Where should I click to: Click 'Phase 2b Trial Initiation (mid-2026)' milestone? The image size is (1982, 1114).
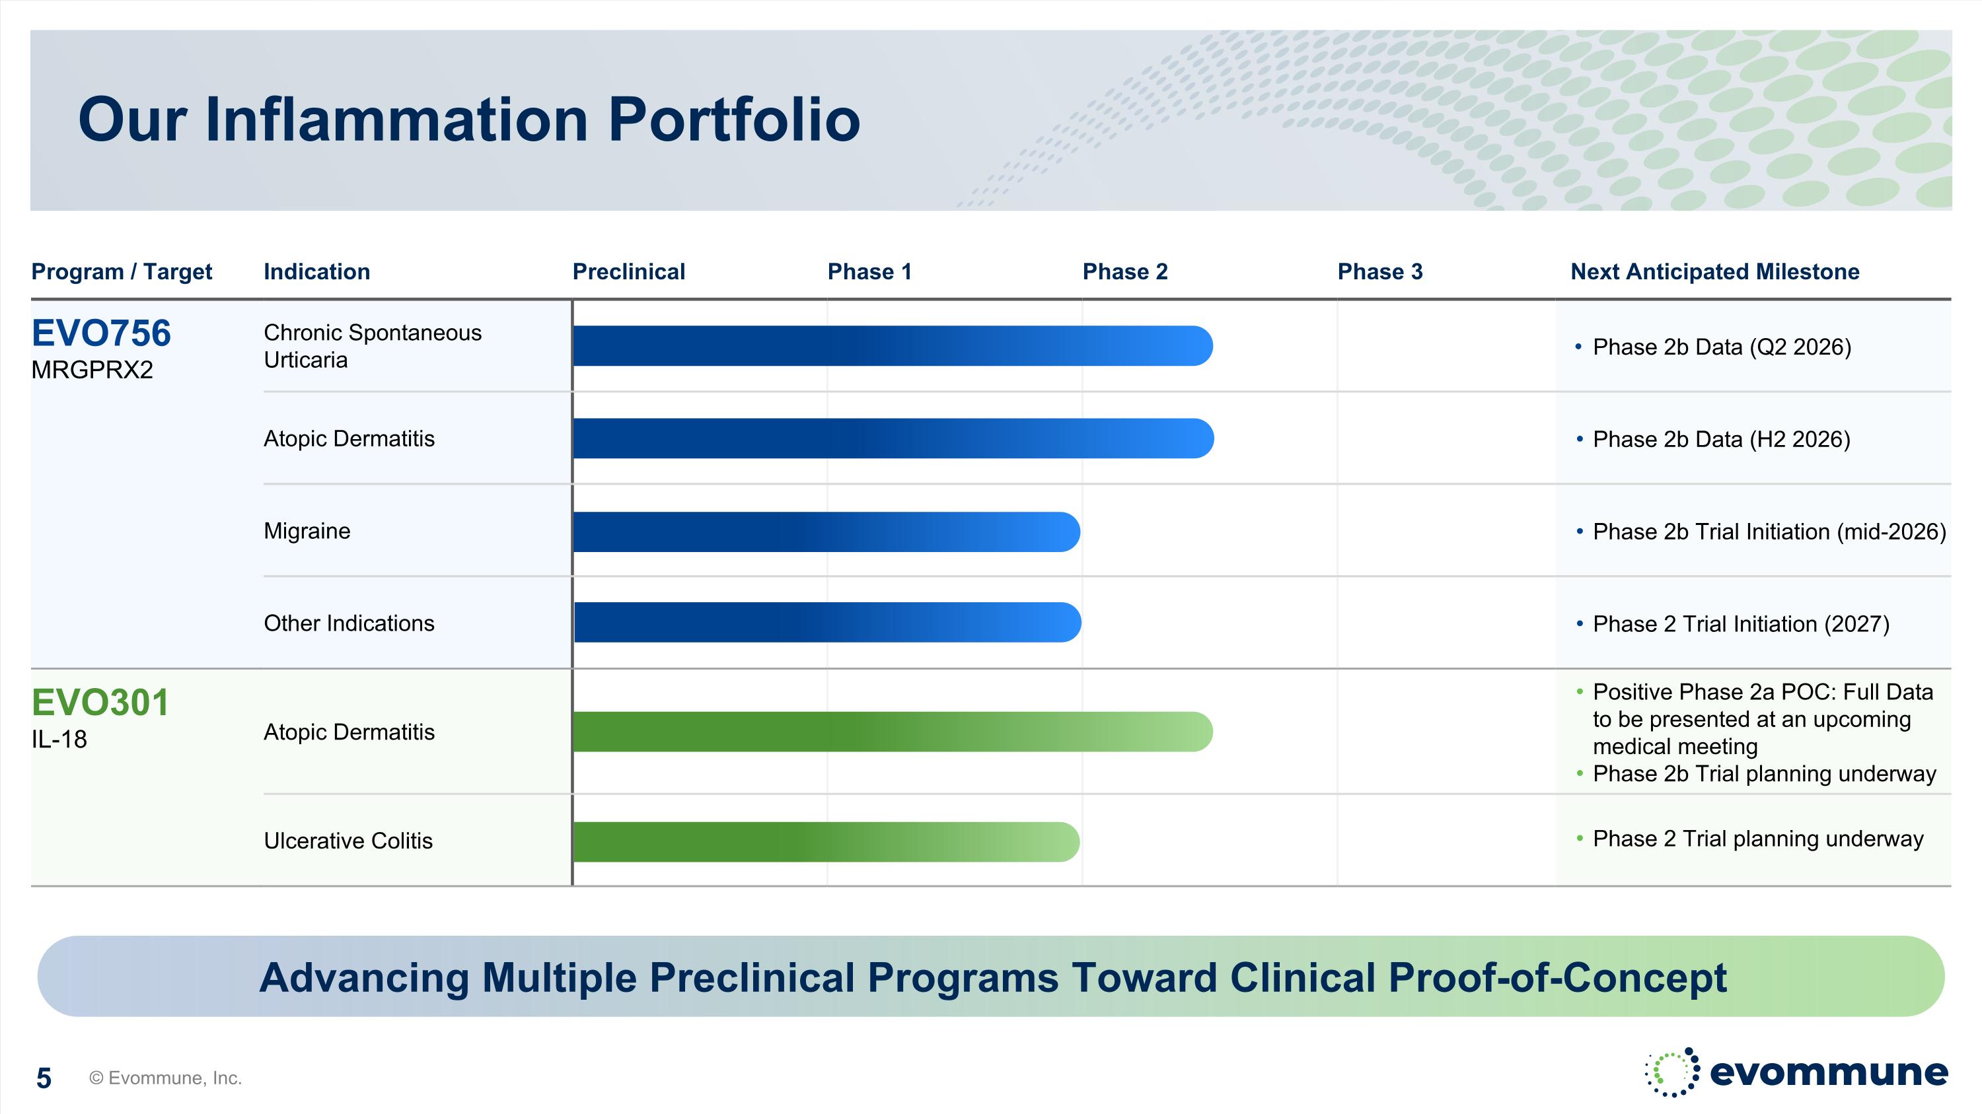(1769, 531)
